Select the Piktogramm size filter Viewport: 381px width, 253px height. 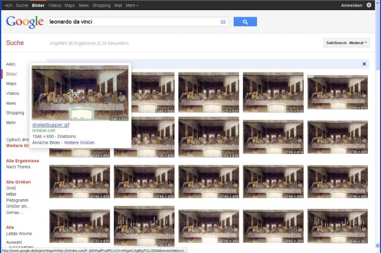click(17, 200)
